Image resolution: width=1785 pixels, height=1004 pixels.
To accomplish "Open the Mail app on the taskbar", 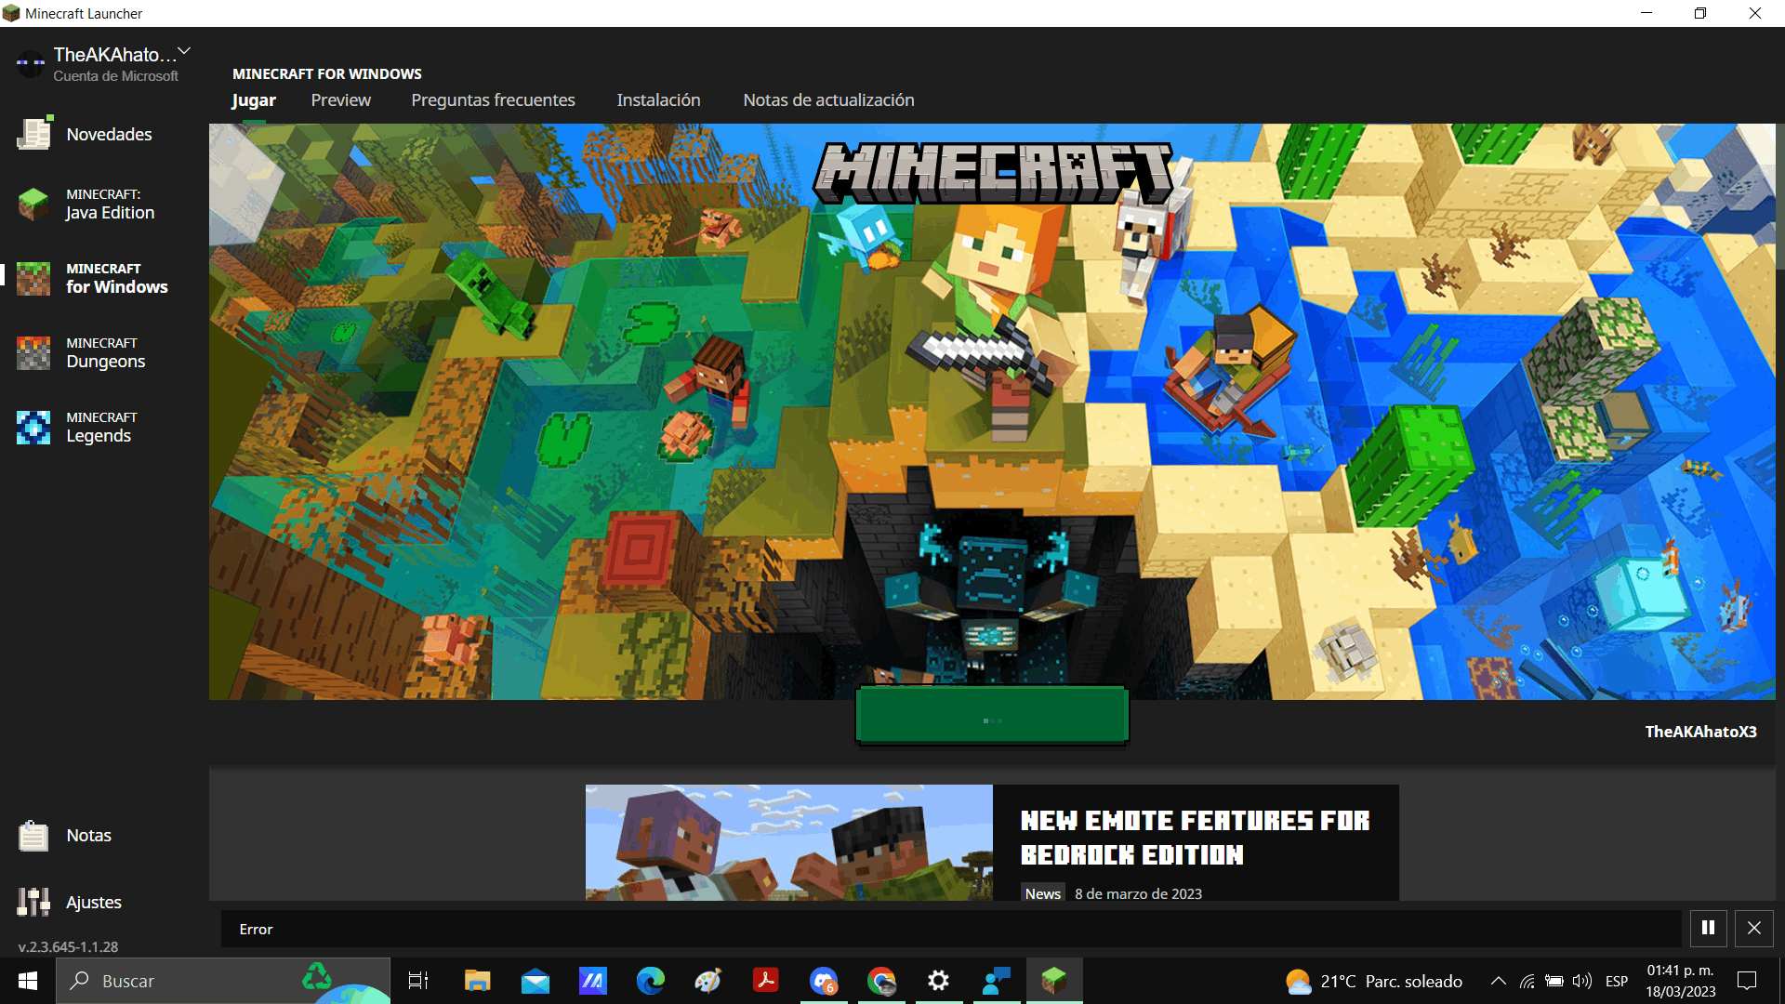I will coord(535,981).
